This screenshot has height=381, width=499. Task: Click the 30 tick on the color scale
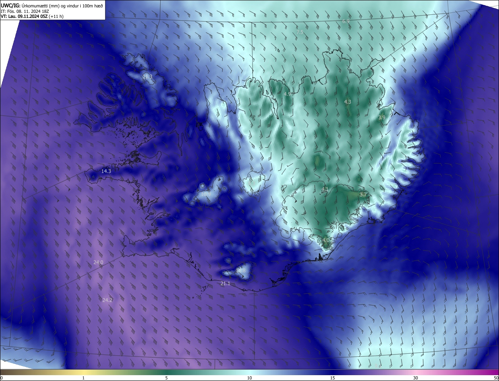[x=416, y=378]
